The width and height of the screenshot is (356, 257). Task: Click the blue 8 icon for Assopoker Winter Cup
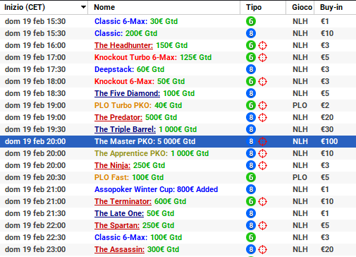click(251, 189)
